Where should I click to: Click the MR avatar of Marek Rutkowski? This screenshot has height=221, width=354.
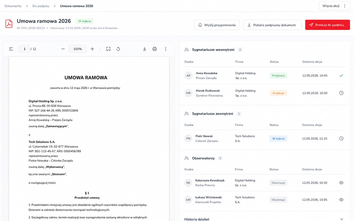pos(188,93)
